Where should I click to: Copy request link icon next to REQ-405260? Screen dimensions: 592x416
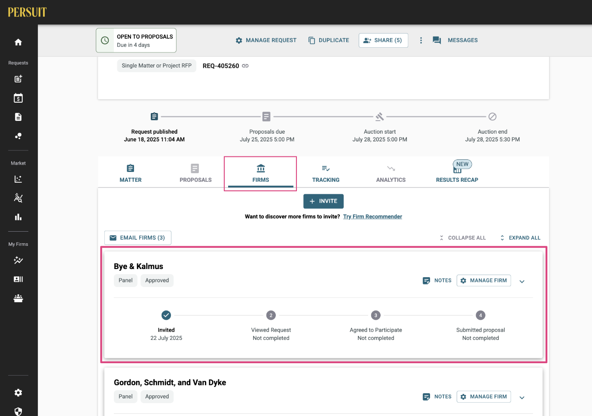tap(245, 66)
